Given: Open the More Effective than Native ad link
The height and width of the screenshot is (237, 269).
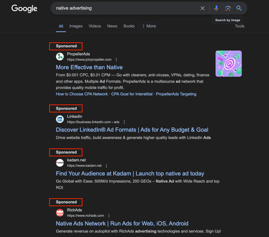Looking at the screenshot, I should (x=89, y=67).
